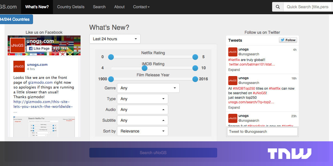
Task: Open the Type filter dropdown
Action: point(142,99)
